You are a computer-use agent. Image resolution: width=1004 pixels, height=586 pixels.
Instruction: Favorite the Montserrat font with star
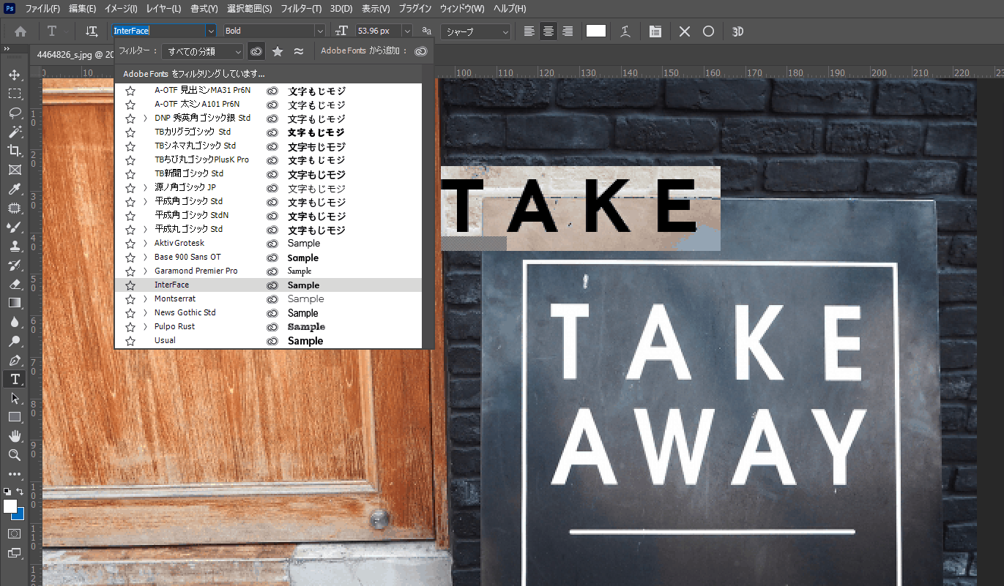[x=130, y=299]
